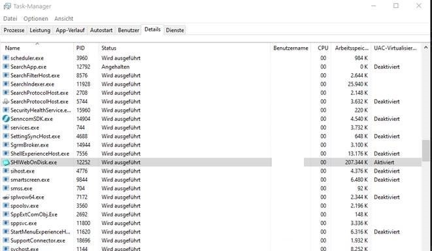
Task: Sort by the CPU column header
Action: coord(321,48)
